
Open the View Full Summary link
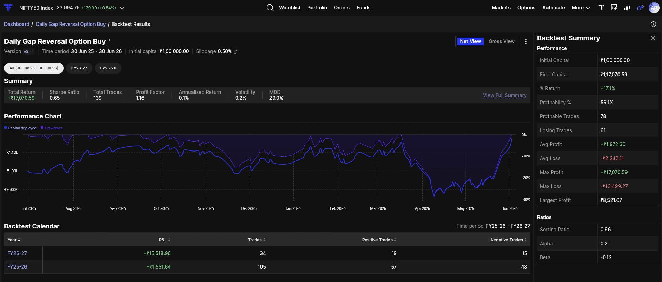[504, 95]
